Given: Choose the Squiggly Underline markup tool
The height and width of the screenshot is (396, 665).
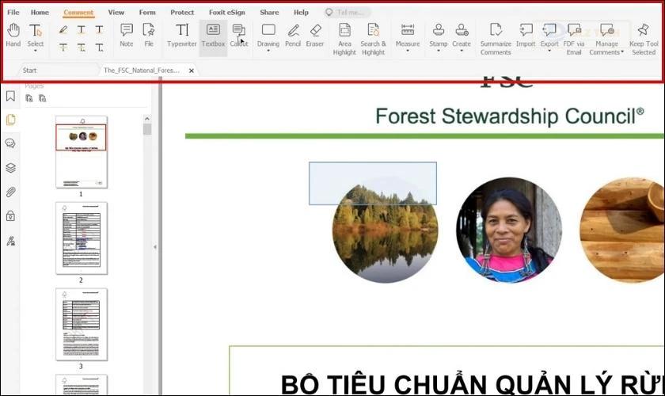Looking at the screenshot, I should (81, 30).
